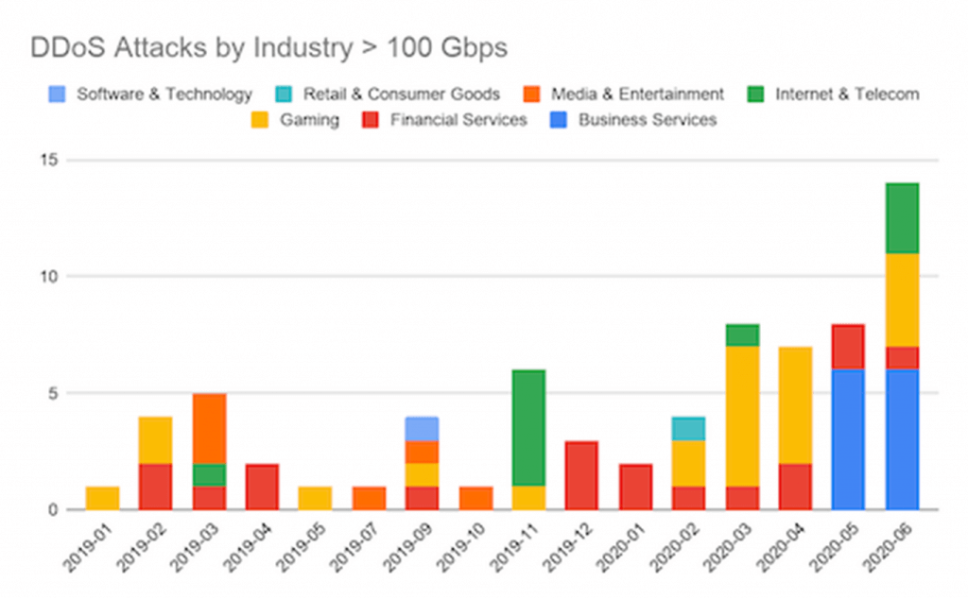Image resolution: width=968 pixels, height=599 pixels.
Task: Click the green Internet & Telecom segment in 2019-11 bar
Action: pos(528,428)
